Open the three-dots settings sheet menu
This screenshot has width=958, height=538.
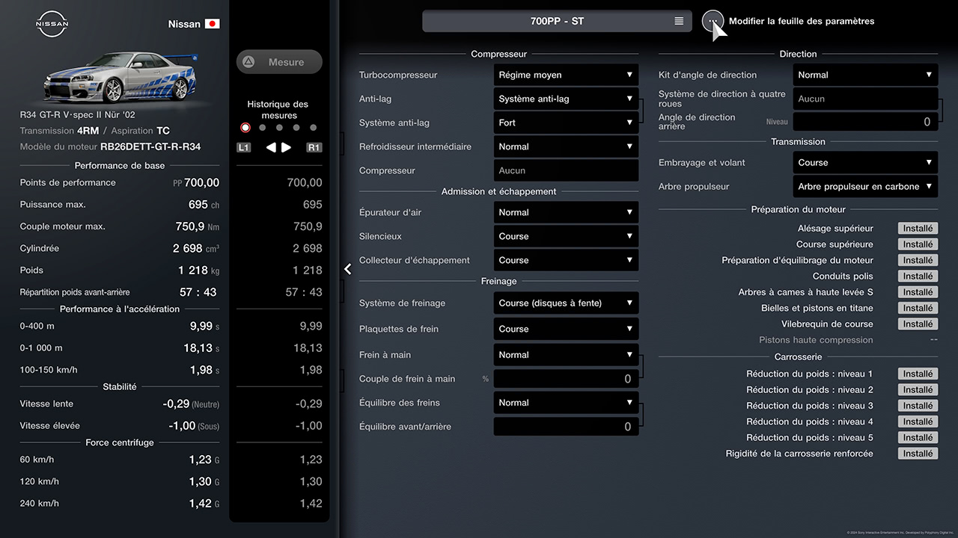click(713, 21)
